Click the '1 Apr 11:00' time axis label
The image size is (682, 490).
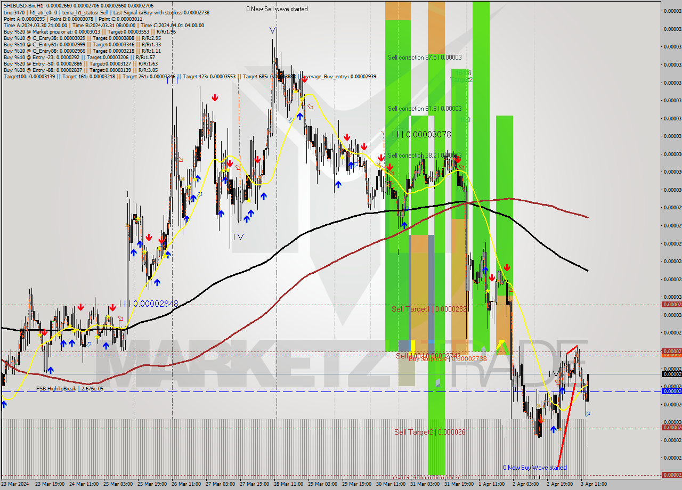[492, 484]
